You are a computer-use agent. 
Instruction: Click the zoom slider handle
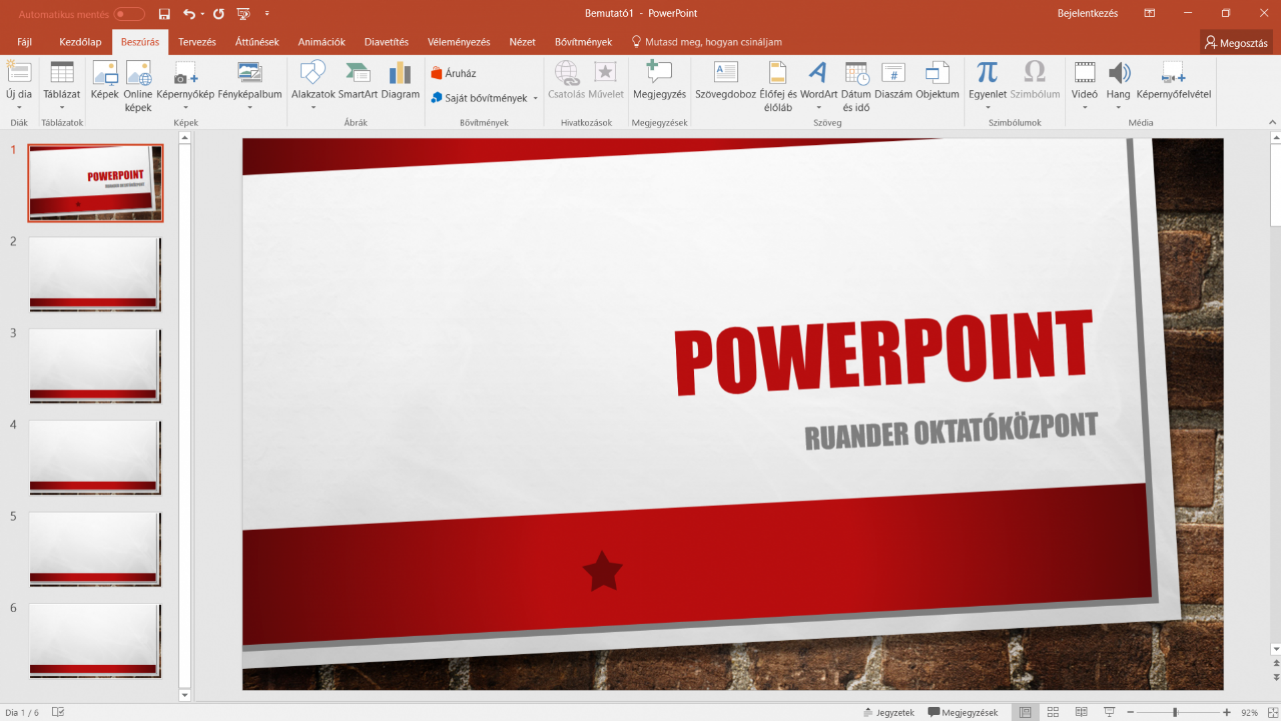1175,712
